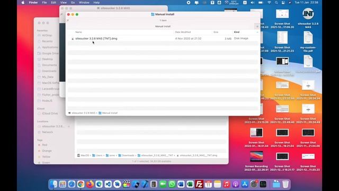Open the Downloads folder stack in Dock
This screenshot has height=191, width=339.
pos(276,184)
